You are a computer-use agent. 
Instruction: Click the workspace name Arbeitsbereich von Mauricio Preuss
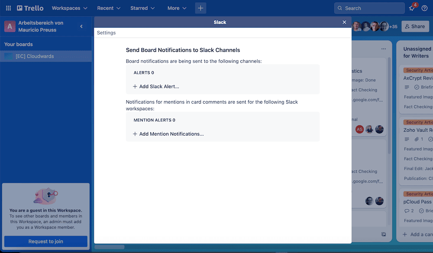click(x=41, y=26)
